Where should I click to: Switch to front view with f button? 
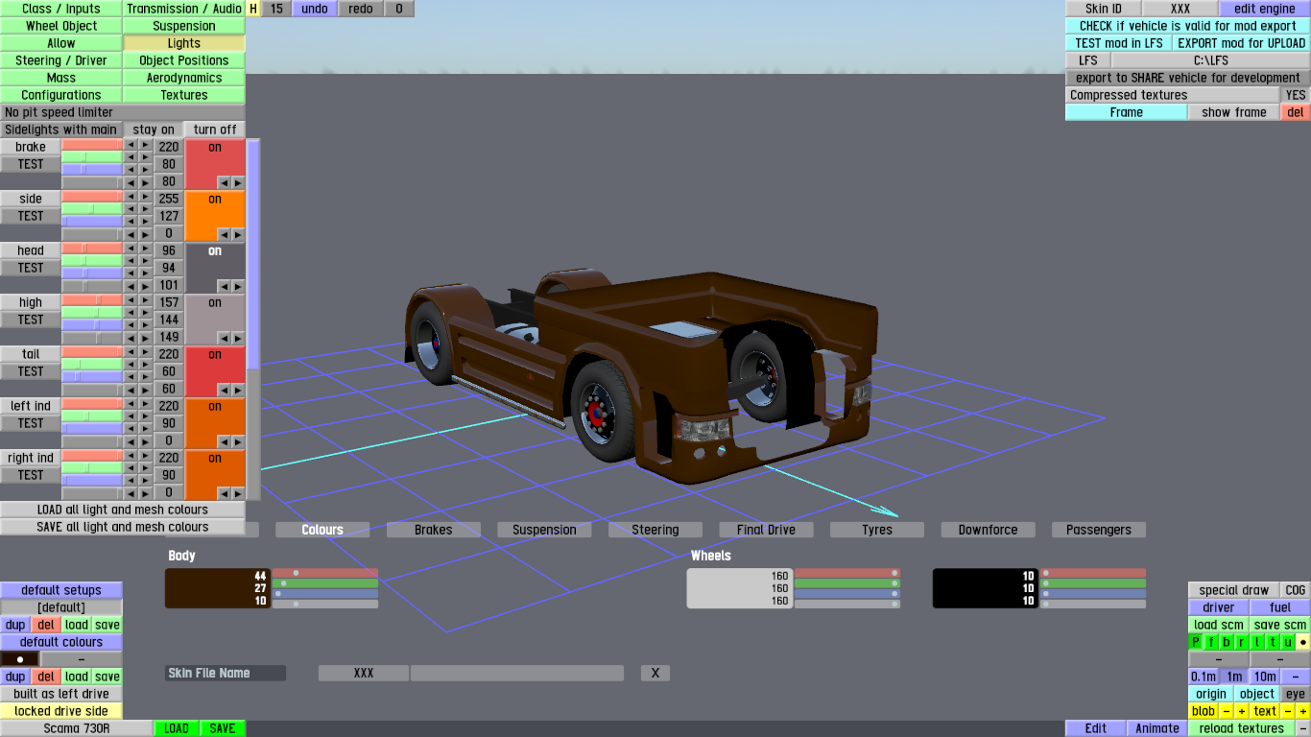[1211, 642]
